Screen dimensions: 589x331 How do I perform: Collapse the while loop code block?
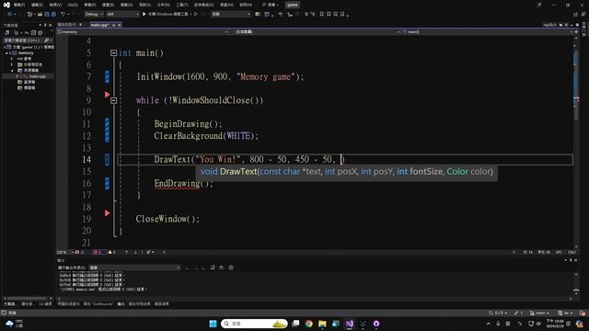point(113,100)
